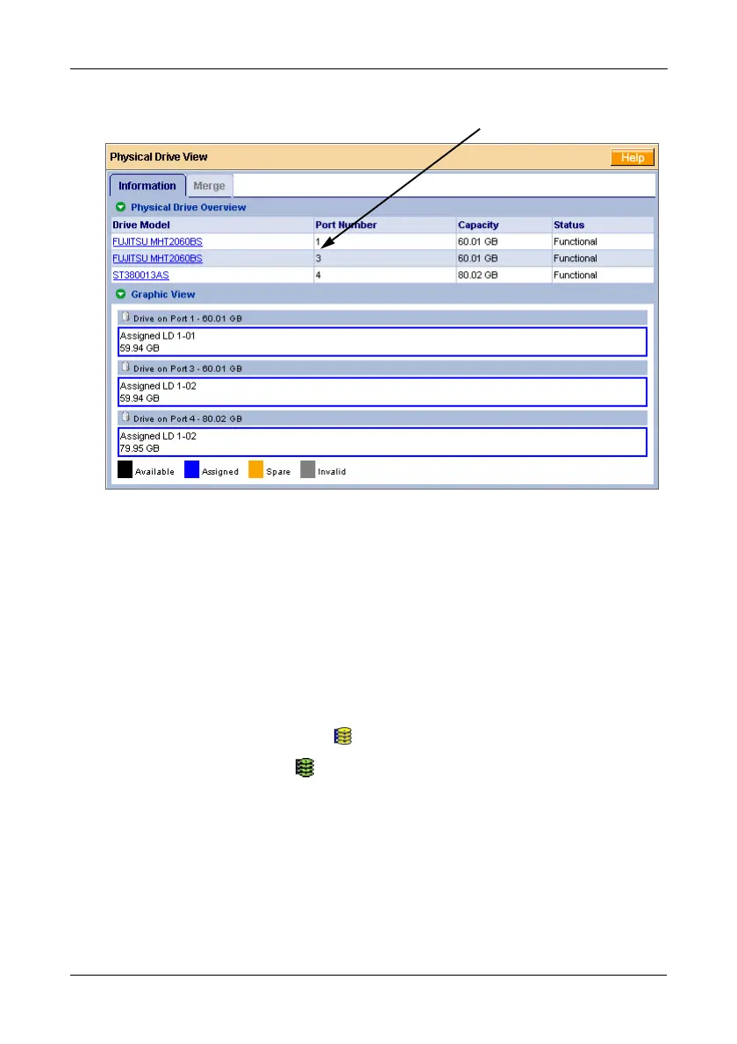Click the gray Invalid legend swatch

pyautogui.click(x=308, y=469)
